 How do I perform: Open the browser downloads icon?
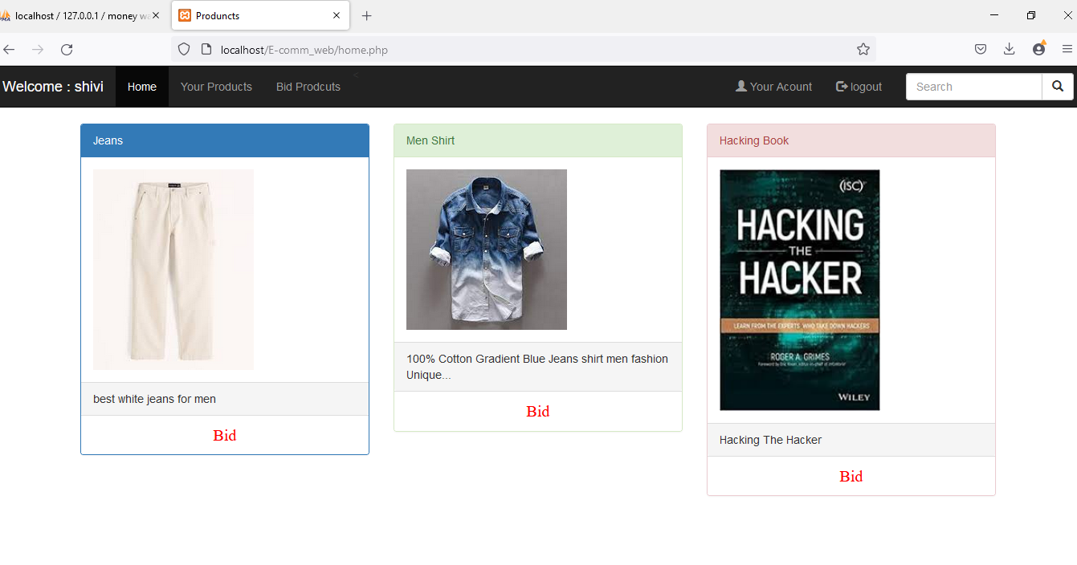1010,50
